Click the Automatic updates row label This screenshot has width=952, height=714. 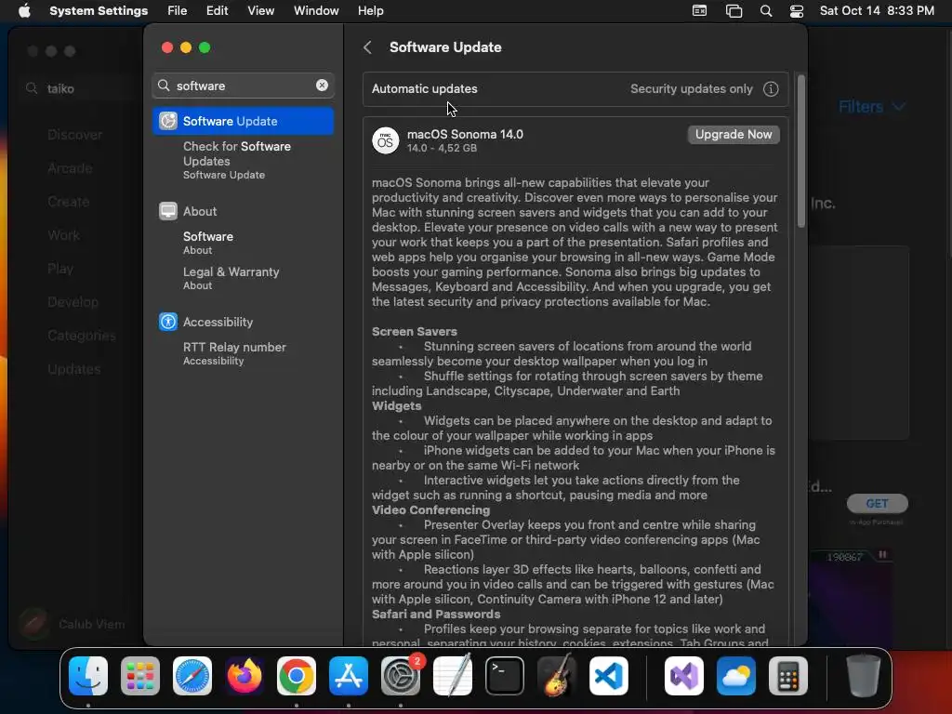(x=424, y=88)
